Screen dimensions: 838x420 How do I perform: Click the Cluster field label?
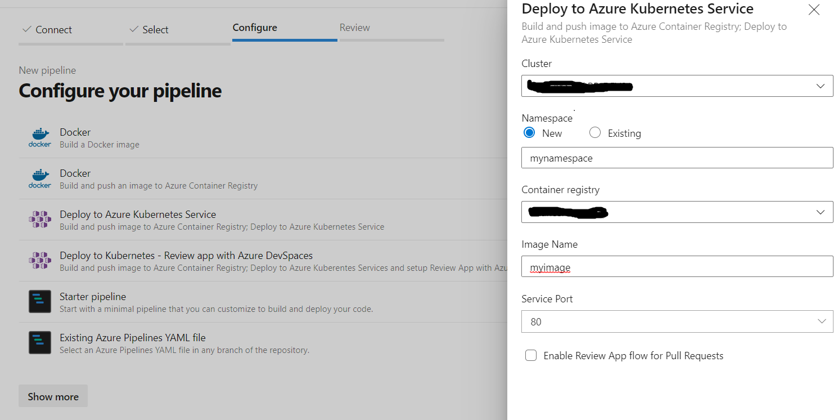[x=537, y=64]
